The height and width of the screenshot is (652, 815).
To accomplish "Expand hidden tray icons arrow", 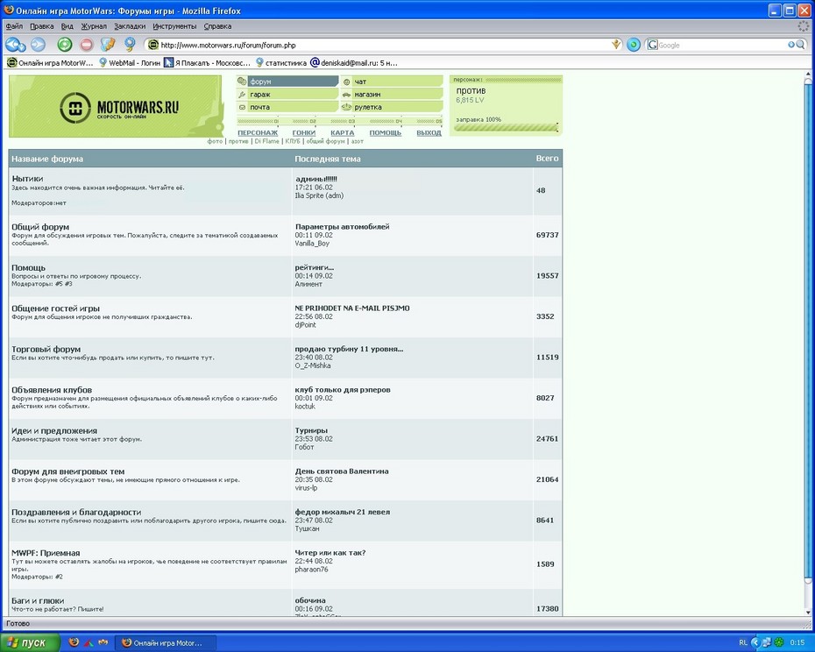I will (755, 642).
